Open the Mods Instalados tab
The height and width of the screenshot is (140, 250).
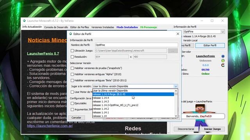pyautogui.click(x=127, y=27)
